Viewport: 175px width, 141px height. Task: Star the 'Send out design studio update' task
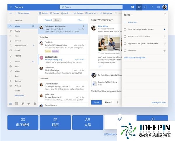(164, 29)
